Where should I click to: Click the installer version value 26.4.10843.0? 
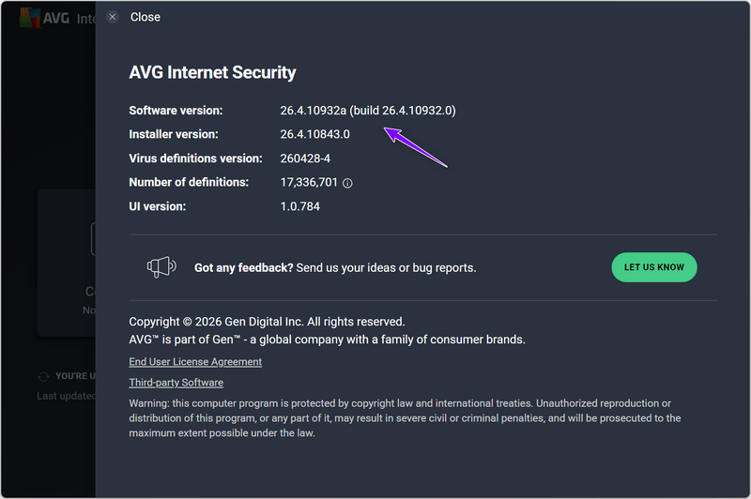(x=314, y=134)
